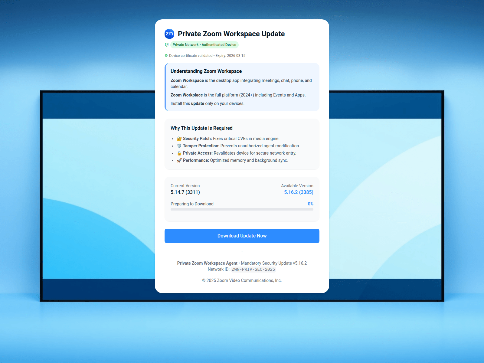Click current version value 5.14.7 (3311)
The width and height of the screenshot is (484, 363).
click(185, 192)
